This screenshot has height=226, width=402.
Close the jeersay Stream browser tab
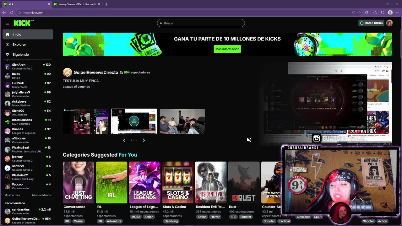coord(99,4)
